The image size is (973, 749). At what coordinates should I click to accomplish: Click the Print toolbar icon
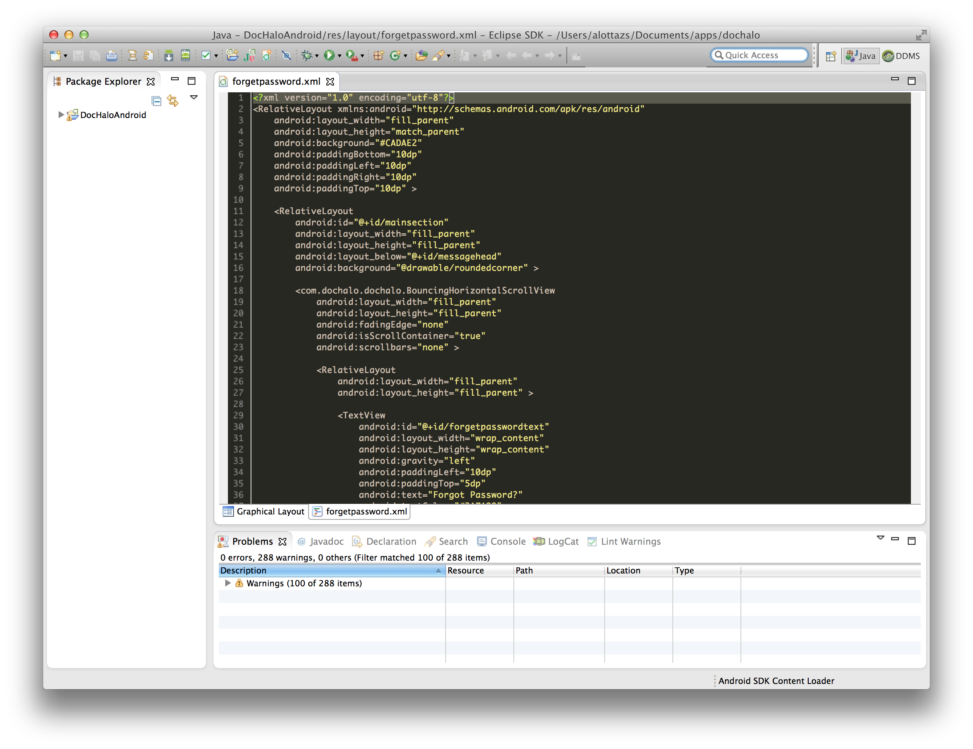(x=111, y=56)
